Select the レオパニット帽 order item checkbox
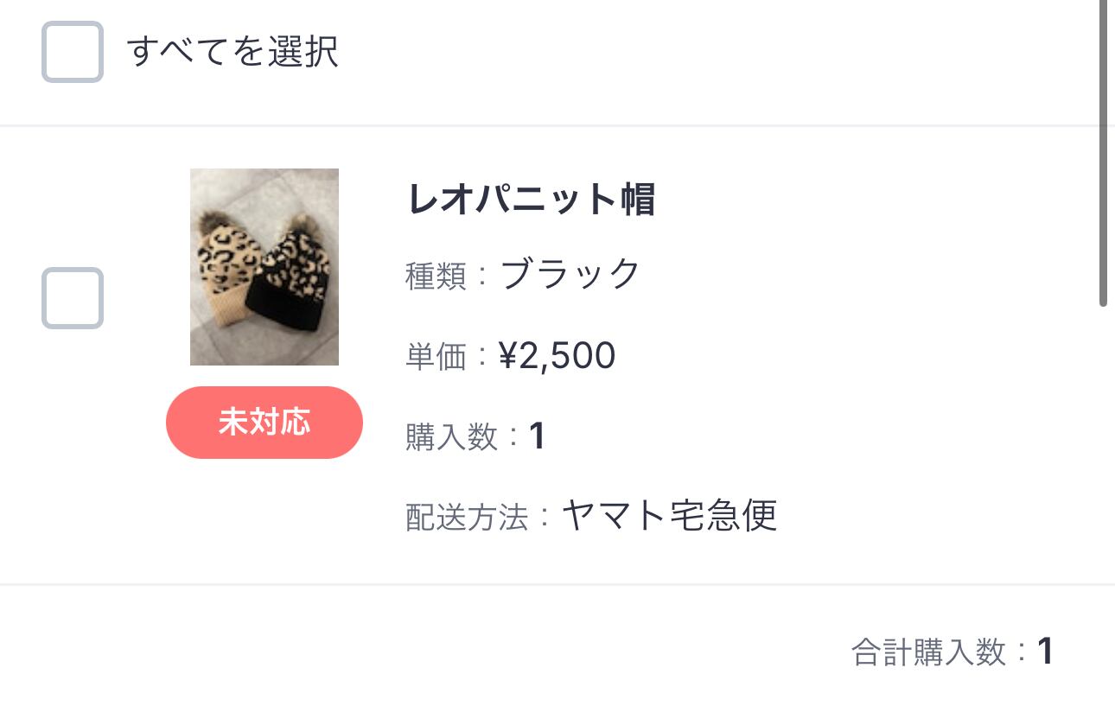 coord(73,298)
